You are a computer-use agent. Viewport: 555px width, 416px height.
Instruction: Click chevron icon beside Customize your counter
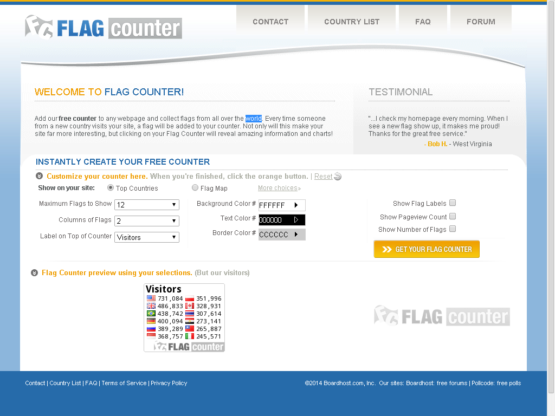pyautogui.click(x=39, y=176)
